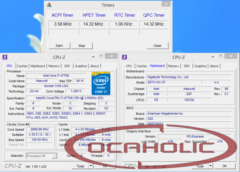
Task: Click the Chipset Rev. value 06
Action: (x=226, y=89)
